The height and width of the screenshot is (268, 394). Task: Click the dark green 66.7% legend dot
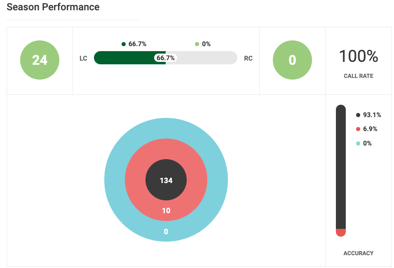[124, 44]
